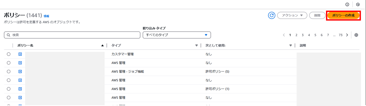Viewport: 366px width, 106px height.
Task: Open the info panel icon
Action: [x=347, y=4]
